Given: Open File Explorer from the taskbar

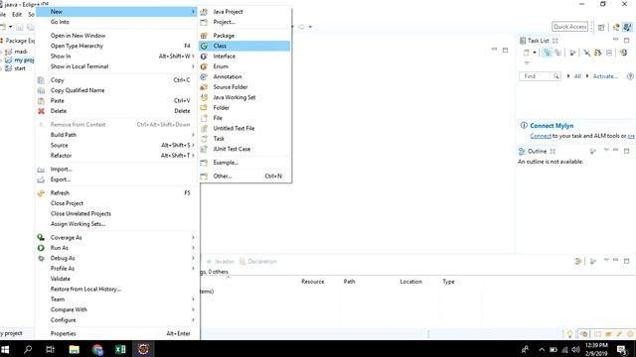Looking at the screenshot, I should click(x=75, y=349).
